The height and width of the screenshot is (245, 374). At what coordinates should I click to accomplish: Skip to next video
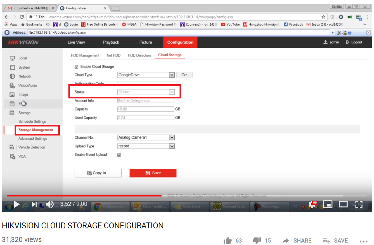(x=35, y=204)
